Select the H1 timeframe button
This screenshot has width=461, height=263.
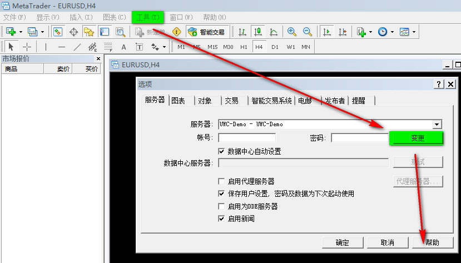[x=244, y=47]
